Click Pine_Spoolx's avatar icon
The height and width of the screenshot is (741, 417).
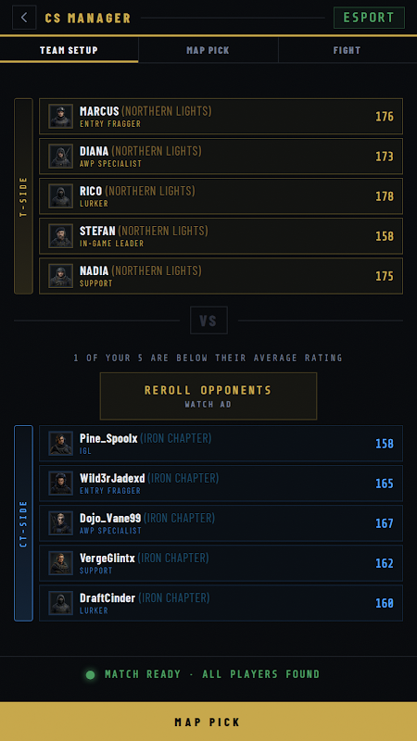coord(61,444)
